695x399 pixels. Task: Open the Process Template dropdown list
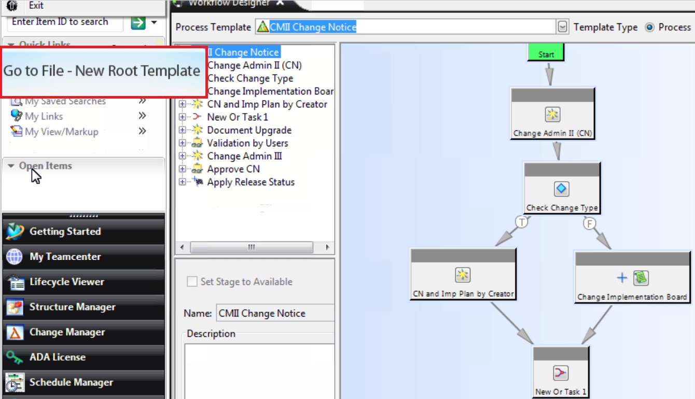[563, 27]
